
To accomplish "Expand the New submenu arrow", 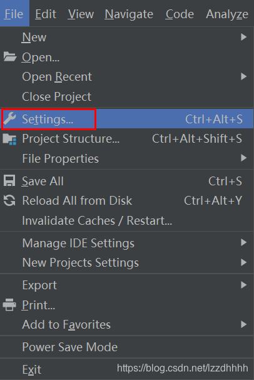I will click(243, 37).
